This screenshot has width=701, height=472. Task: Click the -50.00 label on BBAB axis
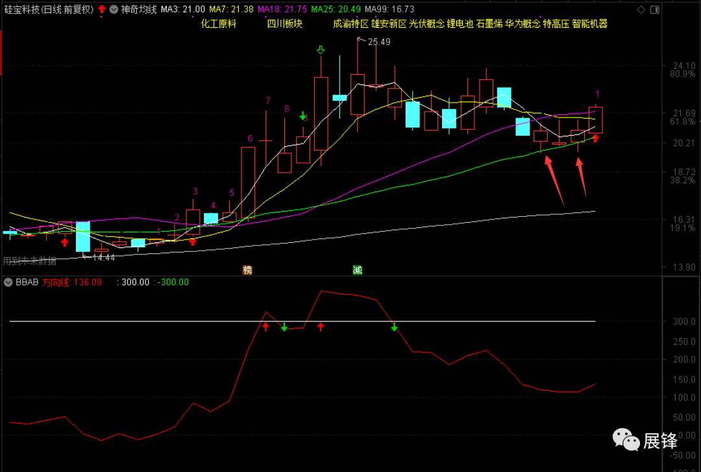(683, 456)
